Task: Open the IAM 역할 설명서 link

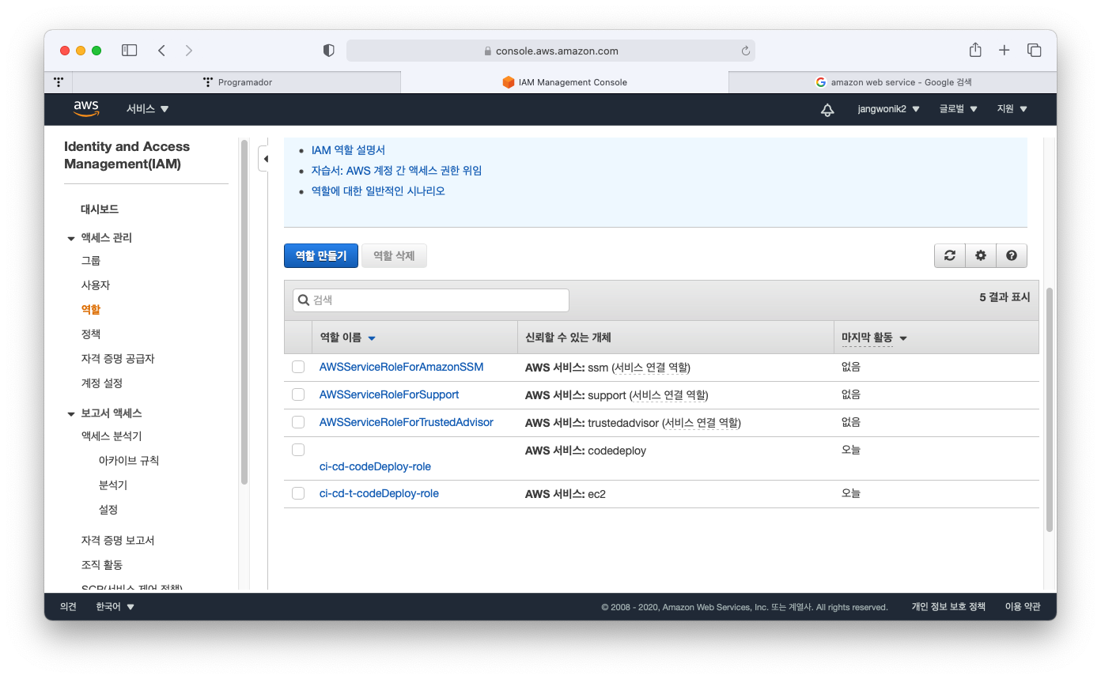Action: [348, 150]
